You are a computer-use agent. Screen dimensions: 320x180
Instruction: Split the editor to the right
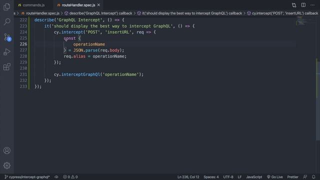click(303, 5)
